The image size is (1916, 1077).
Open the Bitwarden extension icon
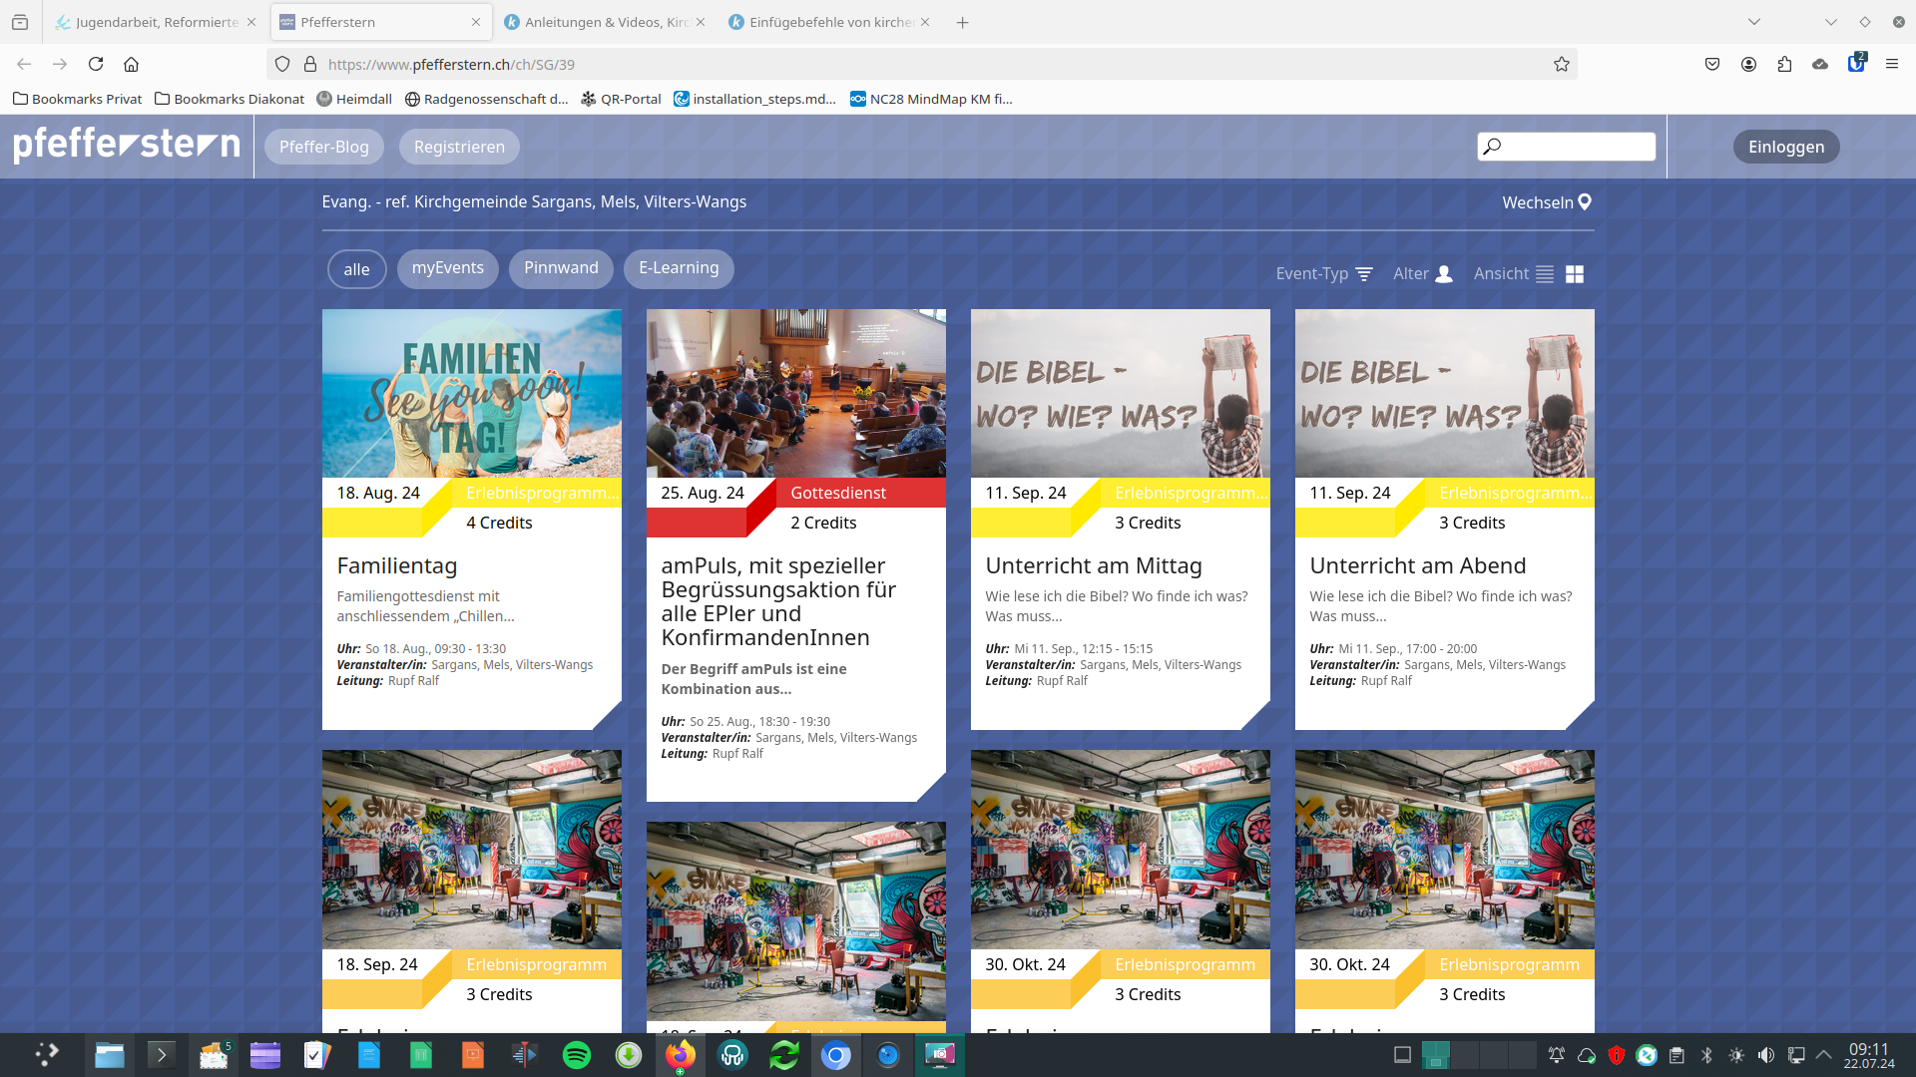(1856, 63)
